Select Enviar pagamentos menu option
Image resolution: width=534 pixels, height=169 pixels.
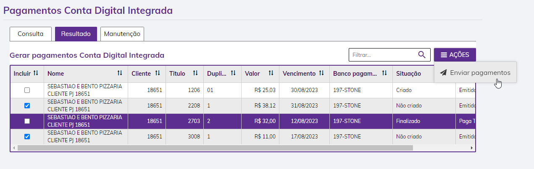(x=475, y=72)
